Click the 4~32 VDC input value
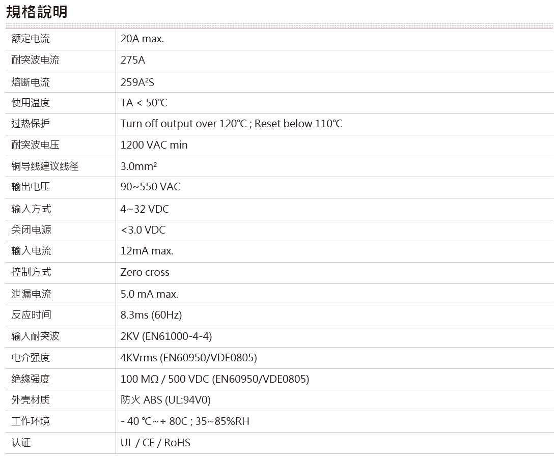The image size is (559, 459). pyautogui.click(x=145, y=209)
